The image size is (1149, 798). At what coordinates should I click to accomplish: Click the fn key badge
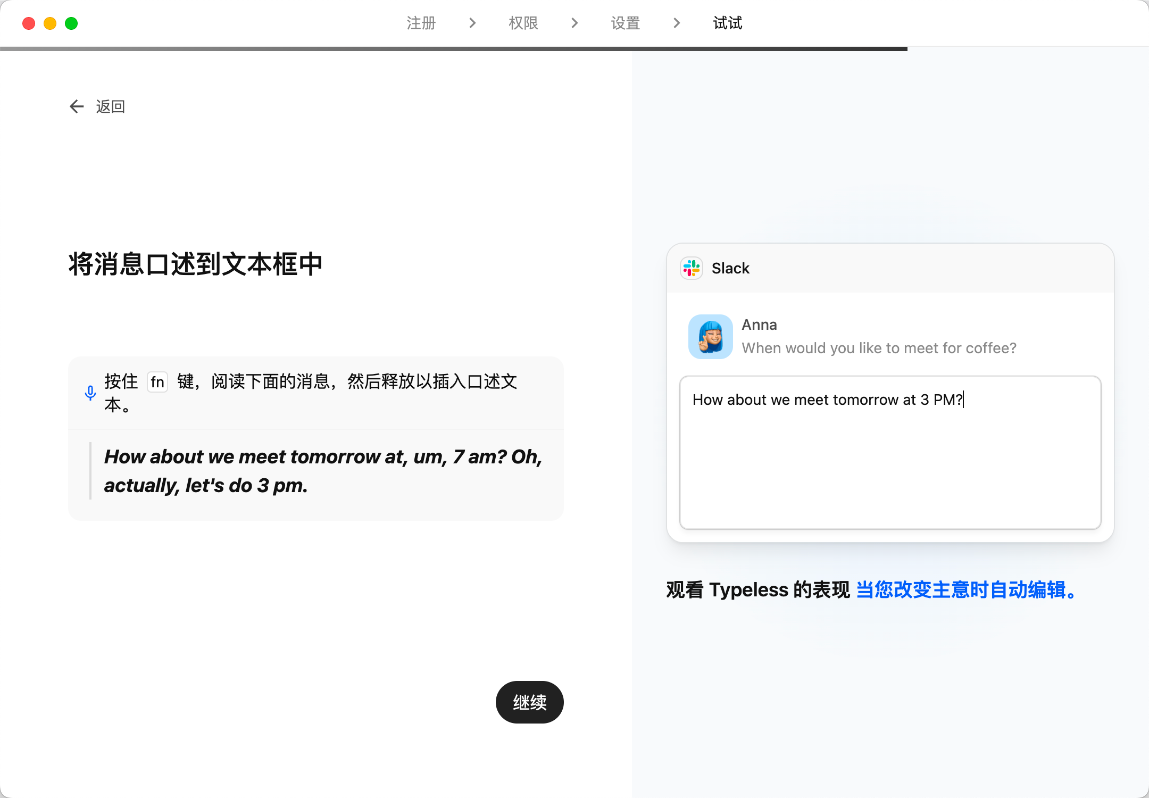(157, 382)
